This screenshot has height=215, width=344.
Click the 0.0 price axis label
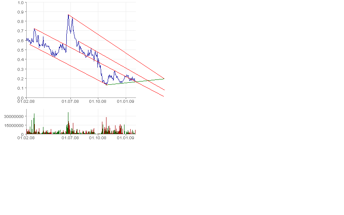(20, 97)
